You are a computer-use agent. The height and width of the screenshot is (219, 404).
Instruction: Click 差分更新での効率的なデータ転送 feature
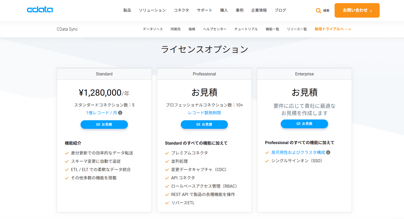click(102, 153)
